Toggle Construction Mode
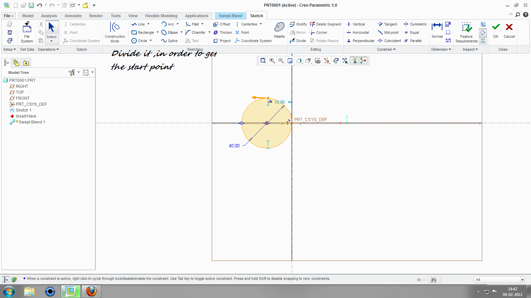Screen dimensions: 531x298 tap(115, 32)
